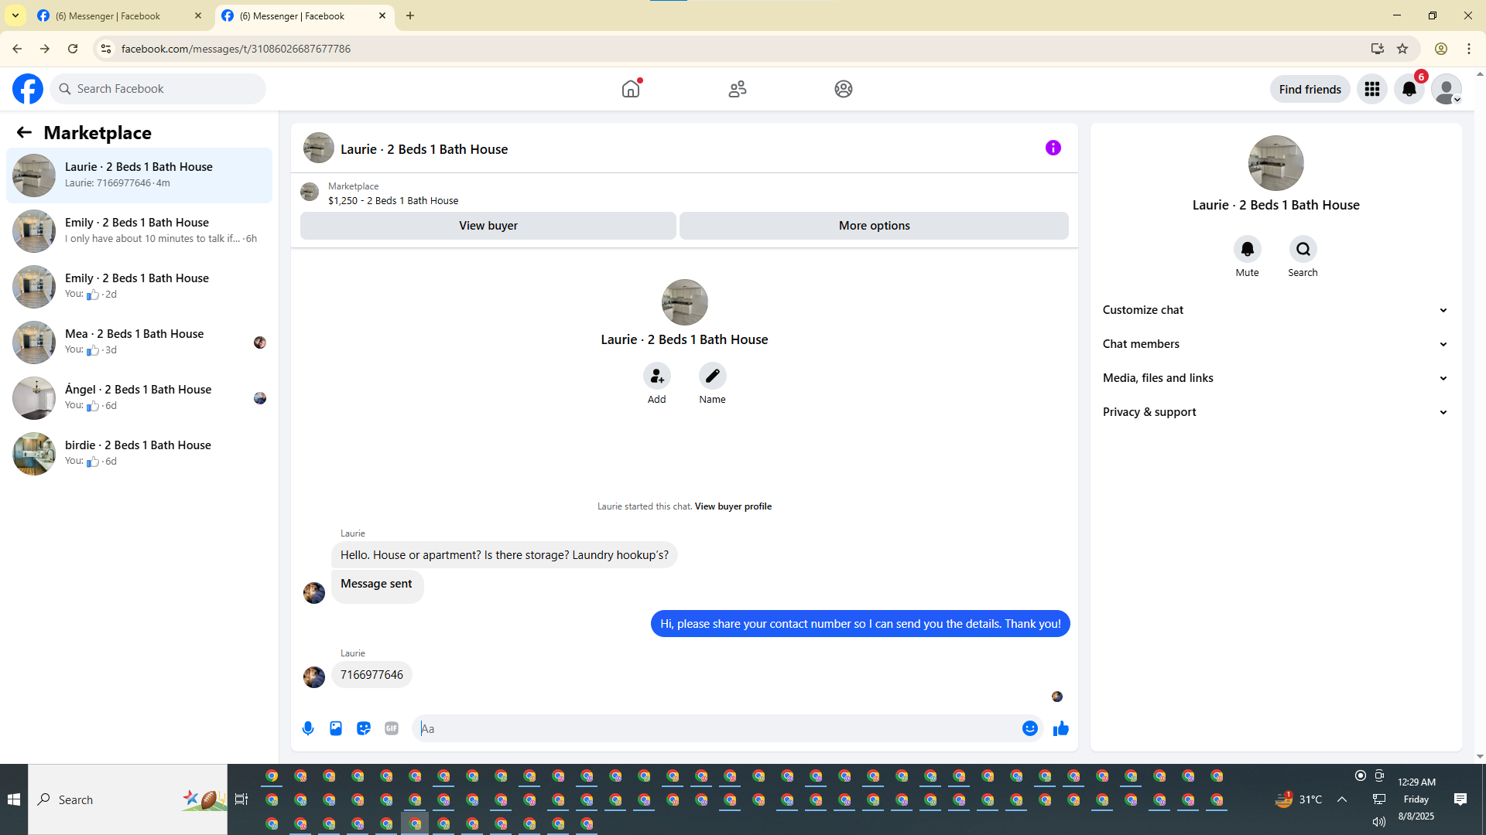Search within the conversation with Laurie
The width and height of the screenshot is (1486, 835).
[x=1303, y=250]
